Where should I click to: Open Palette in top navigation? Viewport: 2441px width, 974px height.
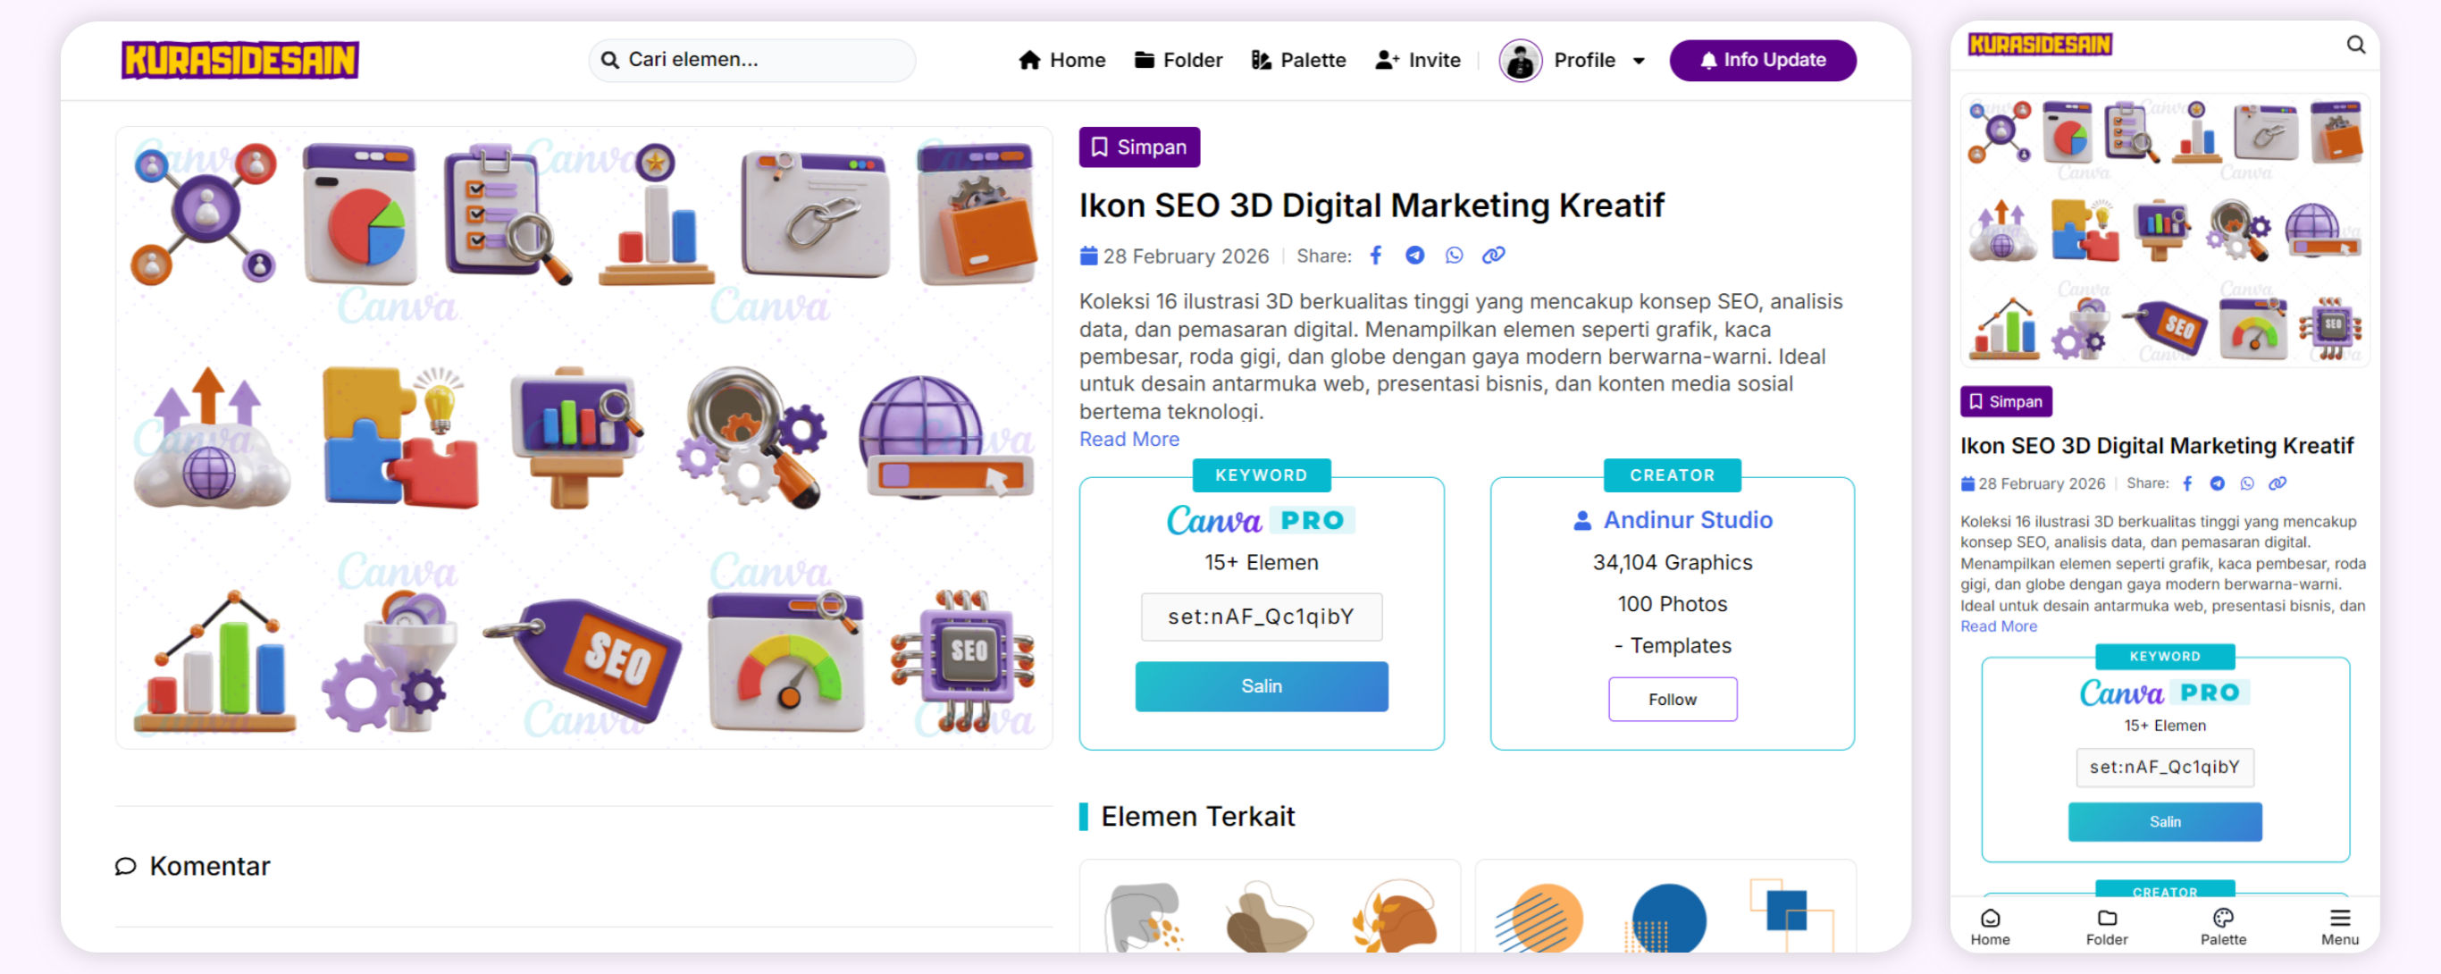[1298, 61]
